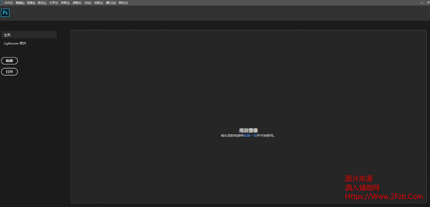Open the 窗口 (Window) menu
Image resolution: width=430 pixels, height=207 pixels.
[111, 3]
